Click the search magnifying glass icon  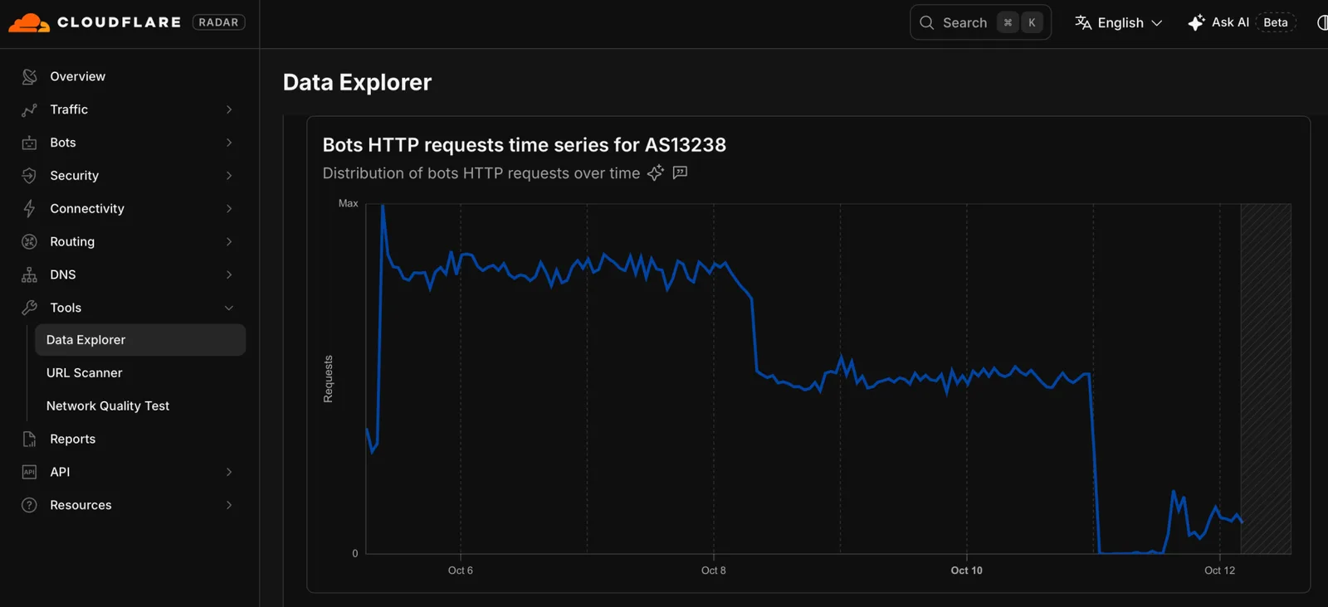[x=927, y=22]
